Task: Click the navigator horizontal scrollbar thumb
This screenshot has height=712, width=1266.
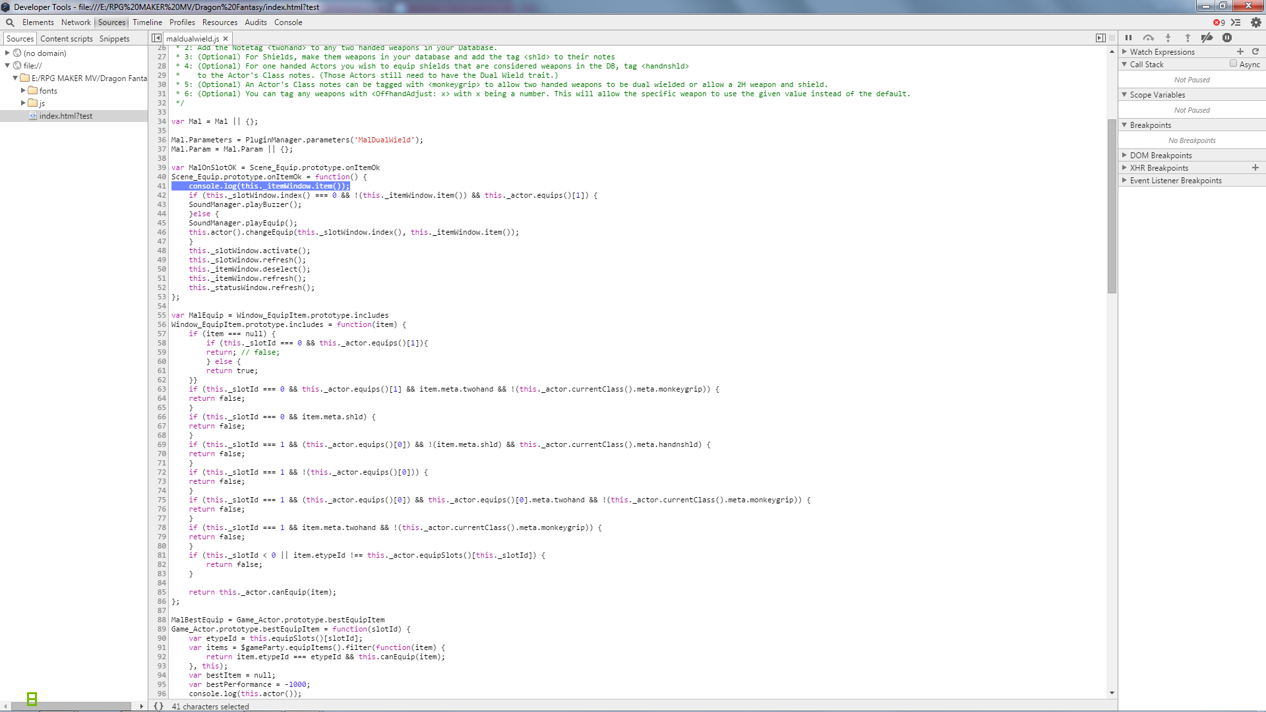Action: pos(71,706)
